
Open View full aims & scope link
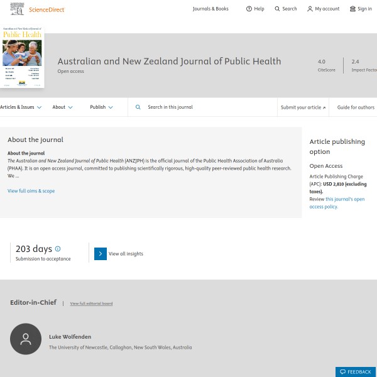[31, 191]
